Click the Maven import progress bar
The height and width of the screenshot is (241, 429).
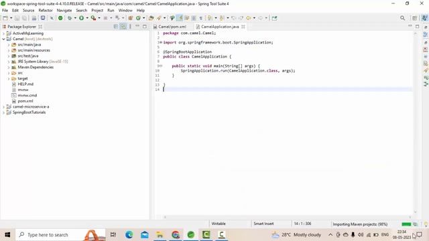pos(406,224)
